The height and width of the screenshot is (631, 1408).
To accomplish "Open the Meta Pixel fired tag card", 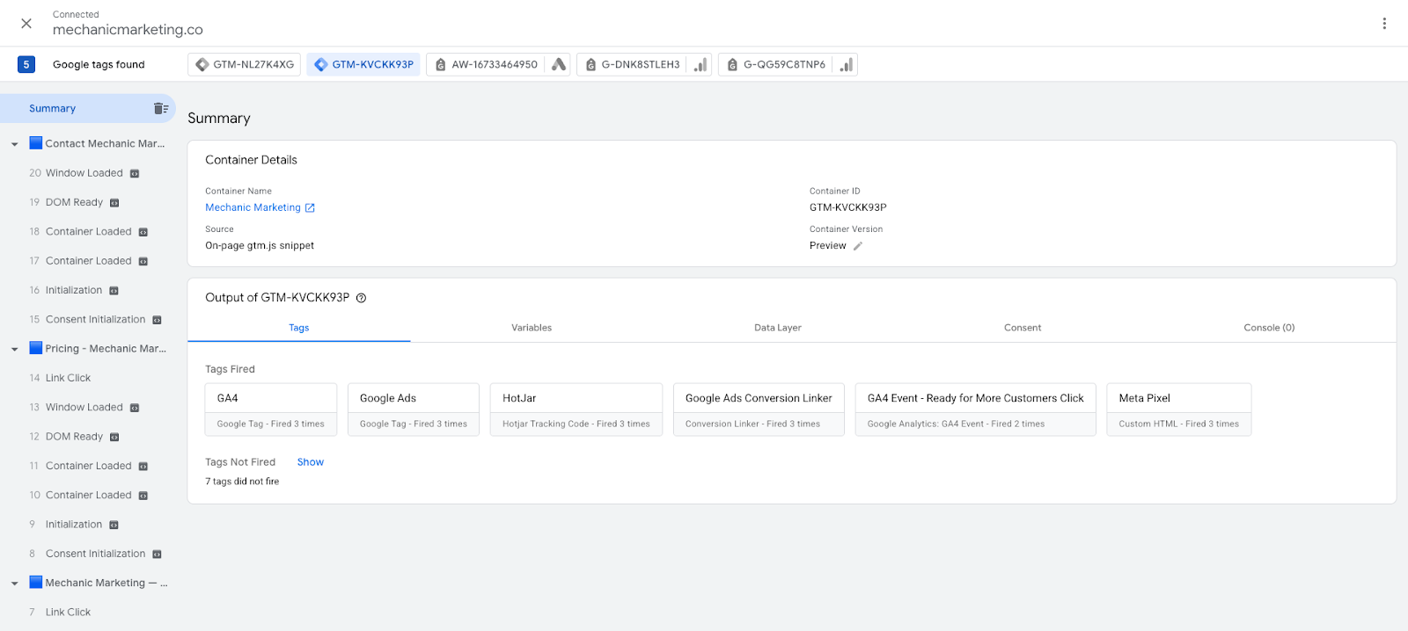I will (x=1179, y=410).
